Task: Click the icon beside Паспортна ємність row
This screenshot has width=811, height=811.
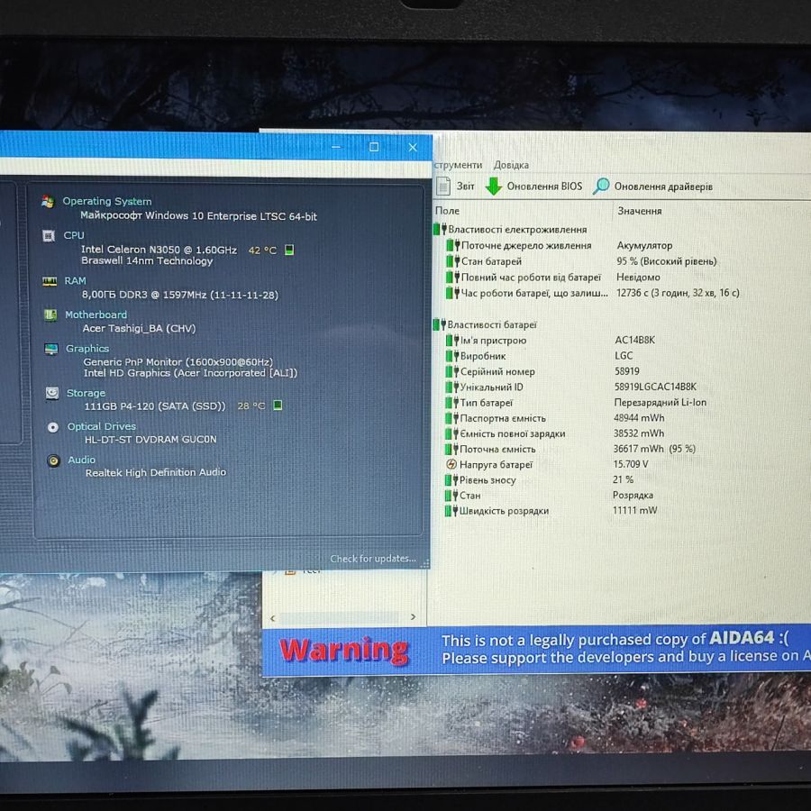Action: (x=452, y=417)
